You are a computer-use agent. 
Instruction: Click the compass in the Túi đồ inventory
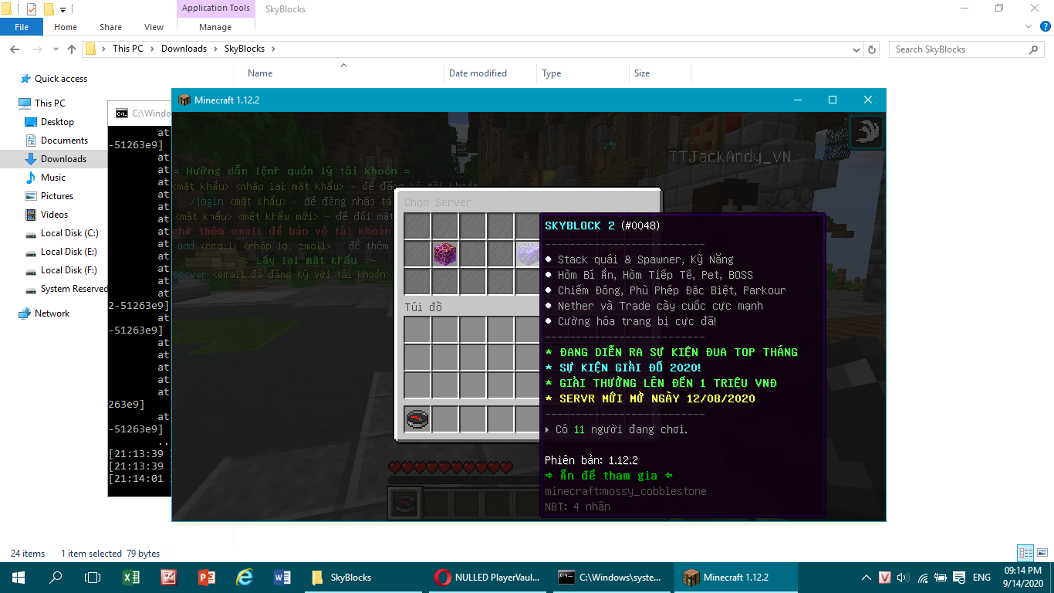(x=417, y=419)
